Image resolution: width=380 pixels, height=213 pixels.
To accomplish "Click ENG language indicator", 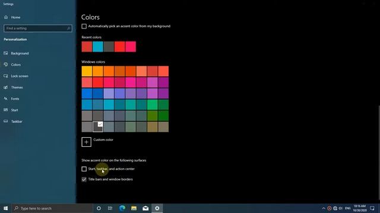I will pyautogui.click(x=348, y=208).
